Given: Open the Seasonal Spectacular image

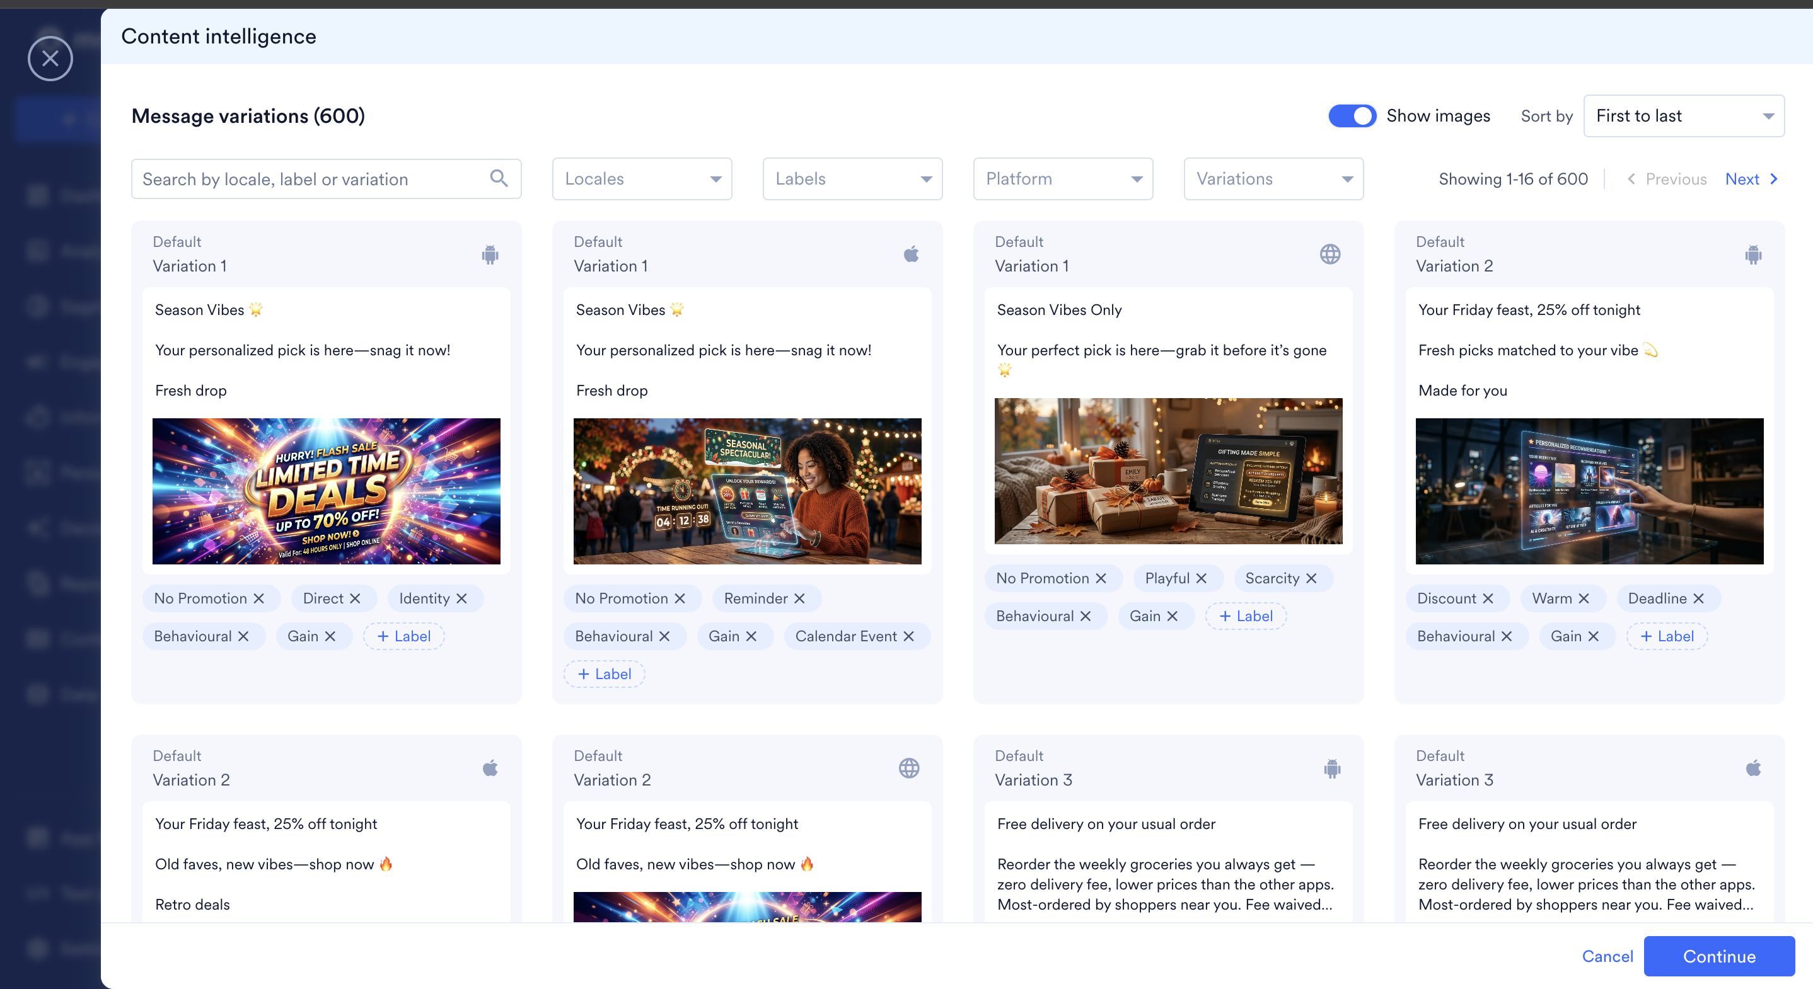Looking at the screenshot, I should (748, 491).
